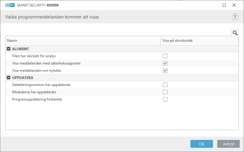
Task: Enable 'Programuppdatering förbereds' desktop notification checkbox
Action: (x=165, y=99)
